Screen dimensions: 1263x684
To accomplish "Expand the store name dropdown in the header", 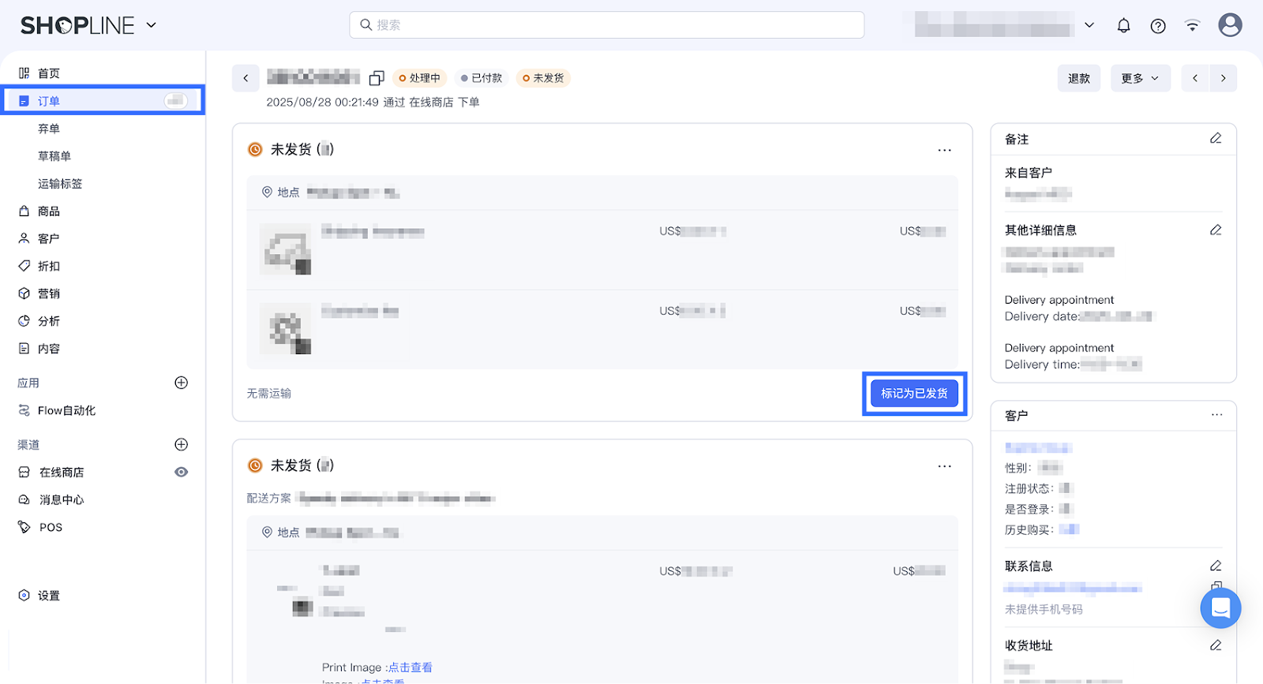I will tap(1089, 25).
